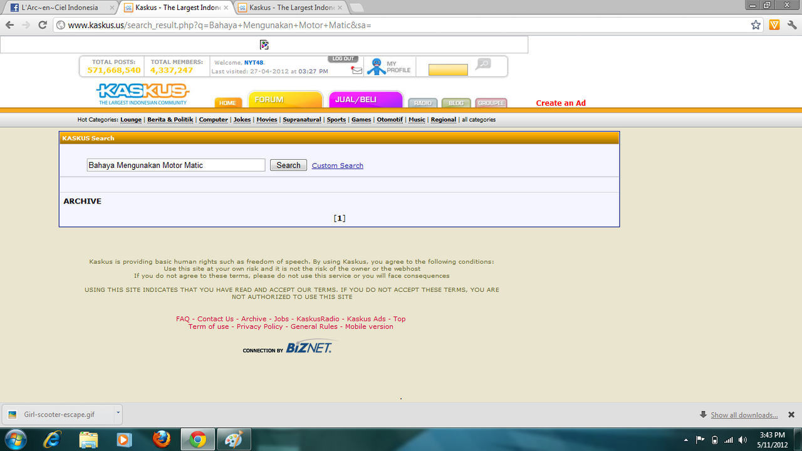Open dropdown for Girl-scooter-escape.gif download

[x=117, y=413]
